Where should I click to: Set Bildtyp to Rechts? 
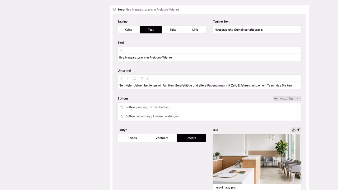coord(191,138)
